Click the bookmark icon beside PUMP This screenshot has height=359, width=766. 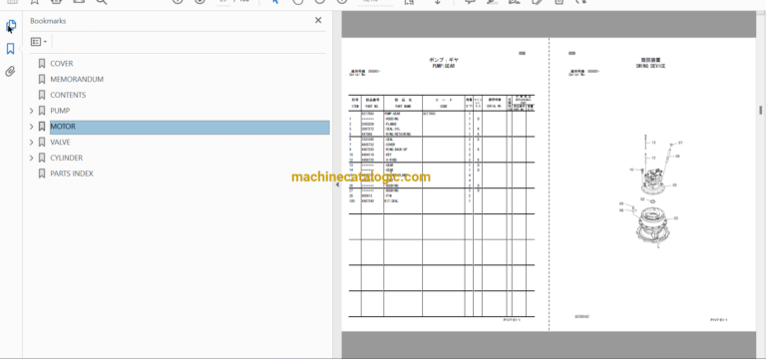42,111
